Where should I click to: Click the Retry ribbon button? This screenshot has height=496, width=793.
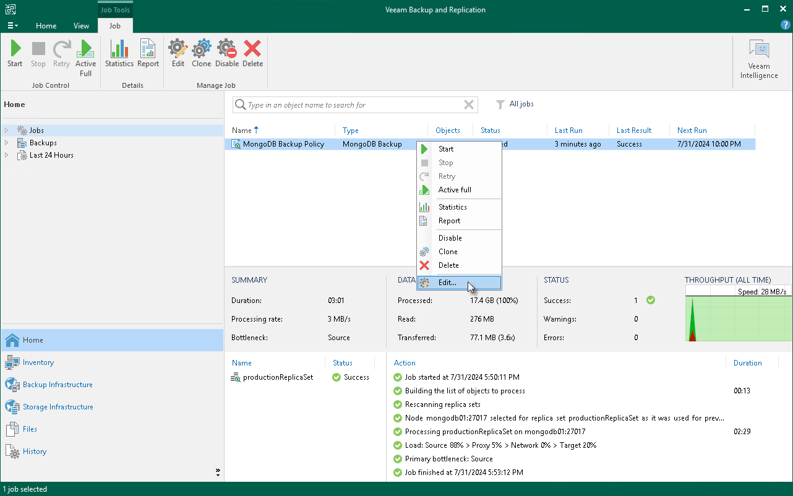(x=61, y=54)
